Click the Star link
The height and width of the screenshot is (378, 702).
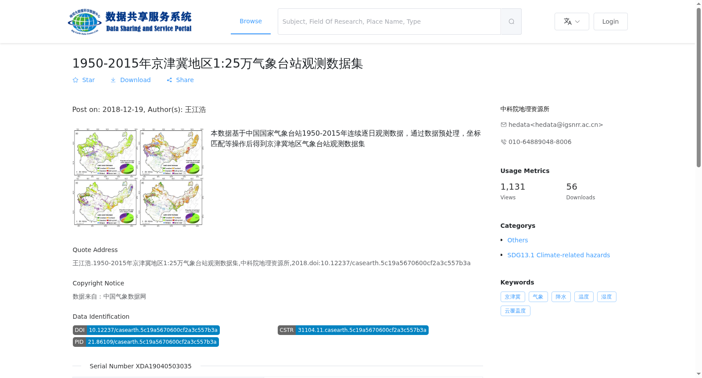[x=88, y=80]
